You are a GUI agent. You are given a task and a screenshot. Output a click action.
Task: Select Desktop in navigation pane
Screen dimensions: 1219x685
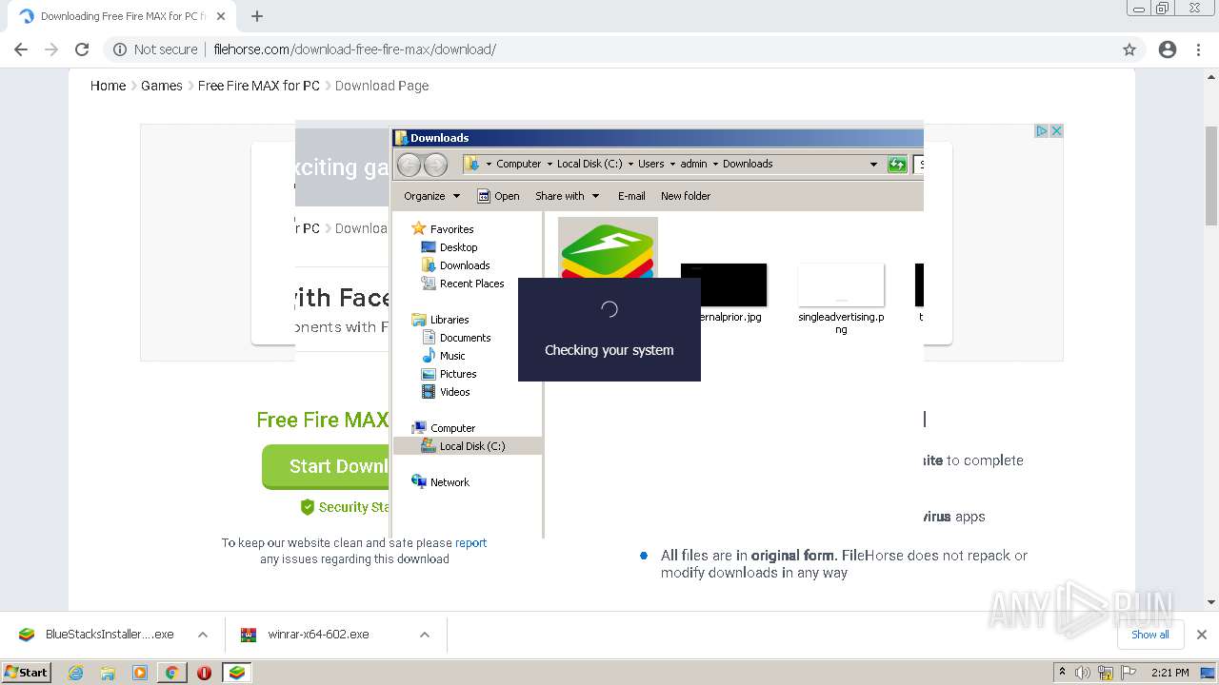[x=458, y=247]
